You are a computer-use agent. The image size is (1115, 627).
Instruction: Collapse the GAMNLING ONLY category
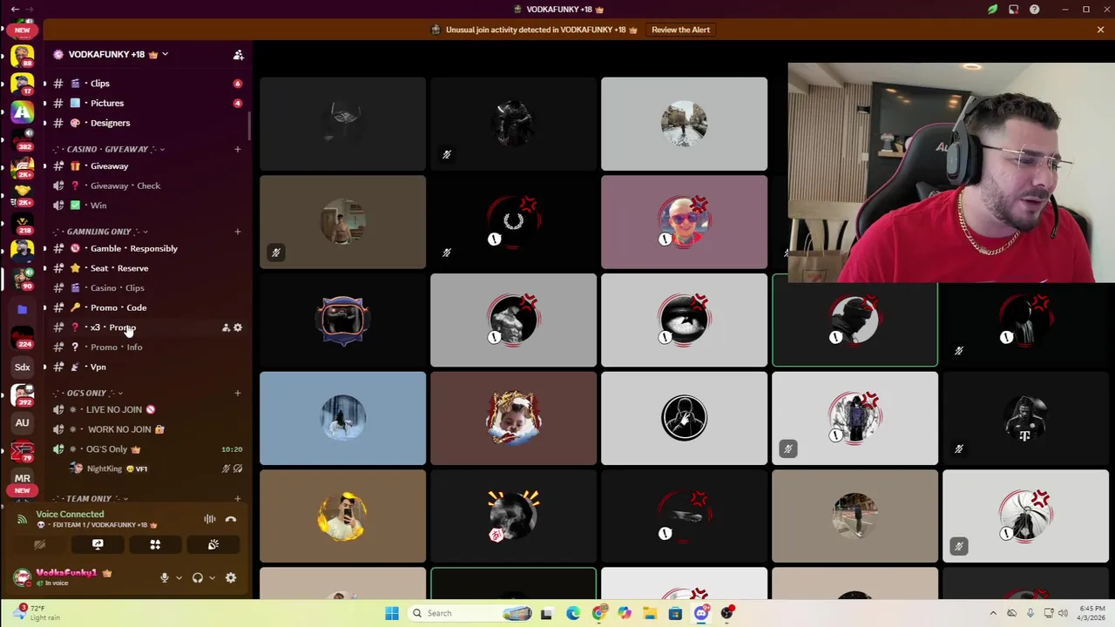pos(100,232)
